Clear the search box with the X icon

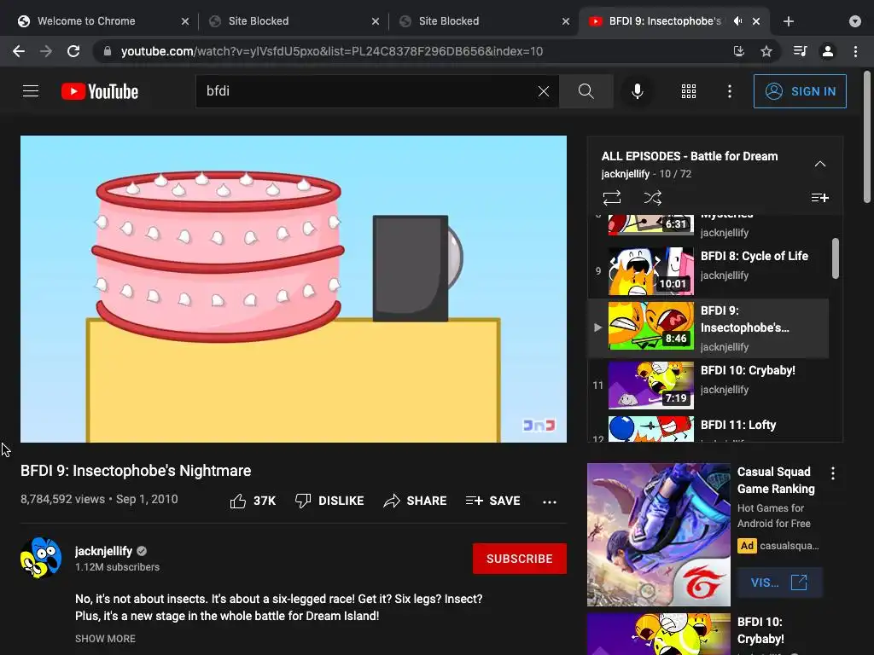tap(544, 91)
